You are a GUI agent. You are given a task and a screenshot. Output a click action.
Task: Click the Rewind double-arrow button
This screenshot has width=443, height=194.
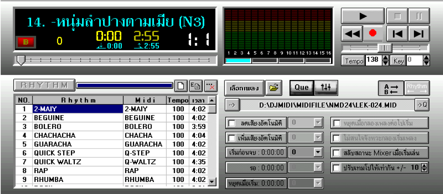(x=352, y=34)
